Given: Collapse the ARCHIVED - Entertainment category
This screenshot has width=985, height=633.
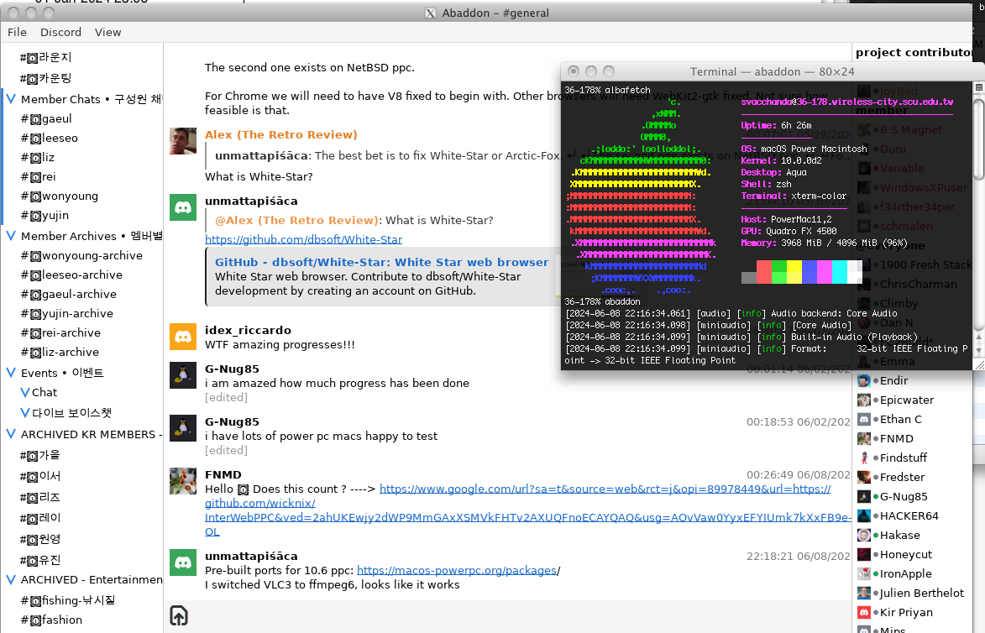Looking at the screenshot, I should pos(11,579).
